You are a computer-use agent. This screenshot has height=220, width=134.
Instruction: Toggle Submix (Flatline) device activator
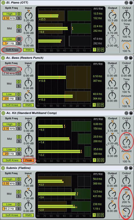click(x=3, y=168)
